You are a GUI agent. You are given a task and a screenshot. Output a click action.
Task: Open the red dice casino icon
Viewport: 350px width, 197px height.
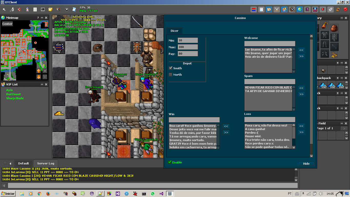pyautogui.click(x=346, y=9)
